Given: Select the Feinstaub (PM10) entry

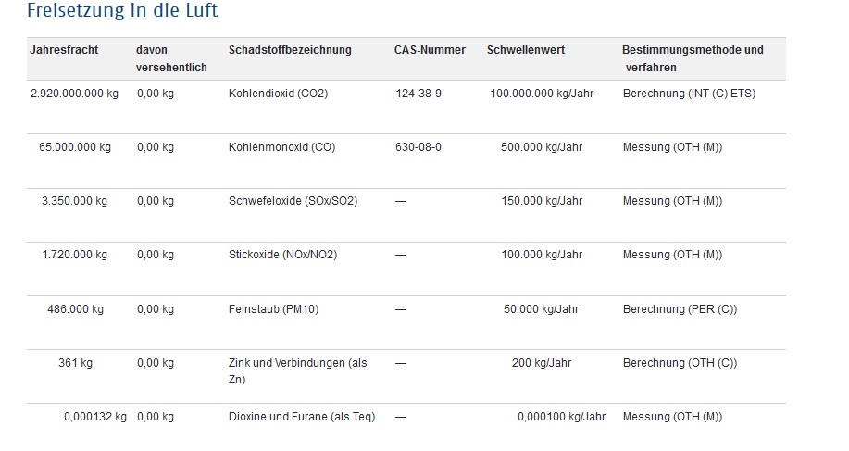Looking at the screenshot, I should (273, 308).
